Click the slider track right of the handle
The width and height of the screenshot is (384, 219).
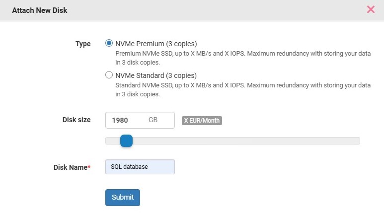(246, 141)
